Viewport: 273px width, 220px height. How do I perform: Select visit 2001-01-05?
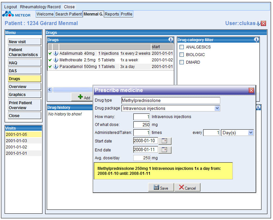click(x=23, y=134)
